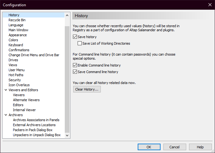Go to Icon Overlays settings
This screenshot has height=153, width=215.
coord(19,85)
